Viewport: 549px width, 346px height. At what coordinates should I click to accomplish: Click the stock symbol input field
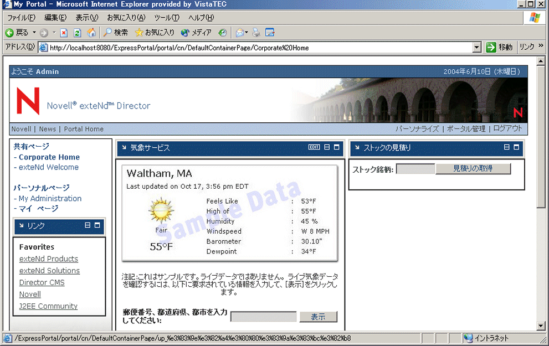(415, 168)
